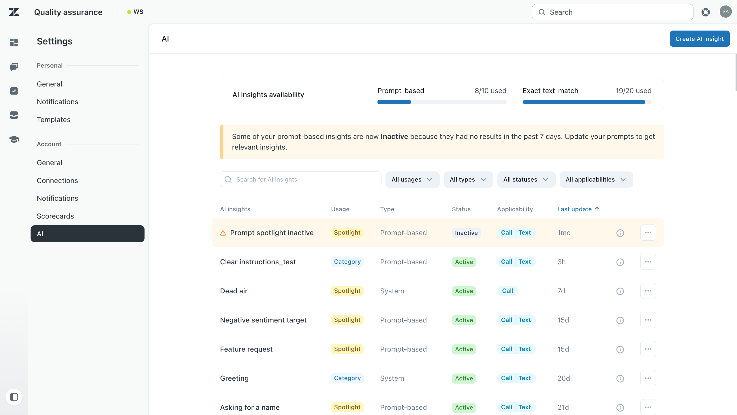Click info icon for Dead air row
737x415 pixels.
620,291
